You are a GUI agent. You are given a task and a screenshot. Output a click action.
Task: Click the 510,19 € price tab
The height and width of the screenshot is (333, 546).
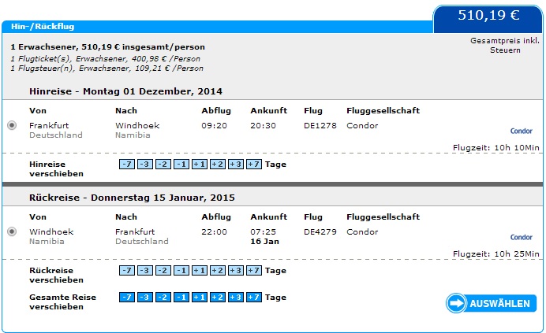[x=488, y=19]
